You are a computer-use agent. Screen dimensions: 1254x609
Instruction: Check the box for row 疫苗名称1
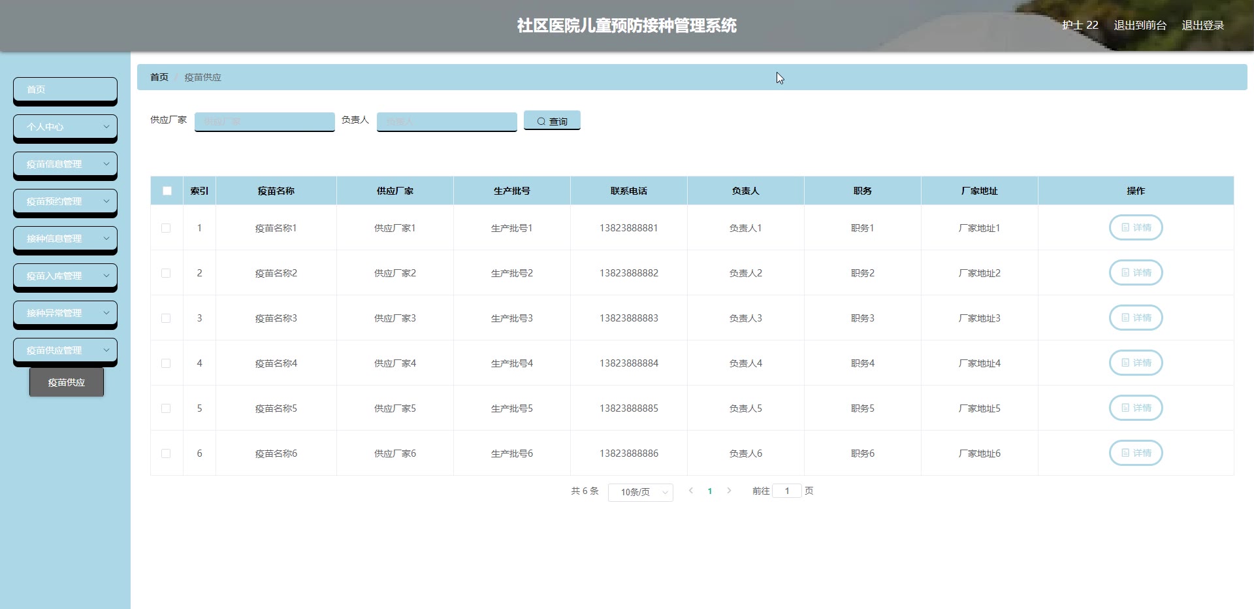click(x=166, y=228)
